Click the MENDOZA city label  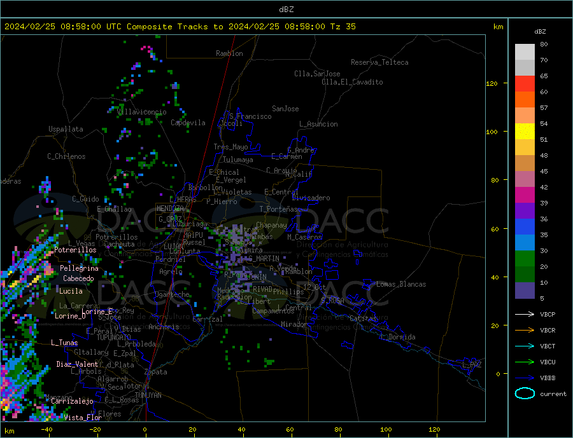(x=170, y=208)
